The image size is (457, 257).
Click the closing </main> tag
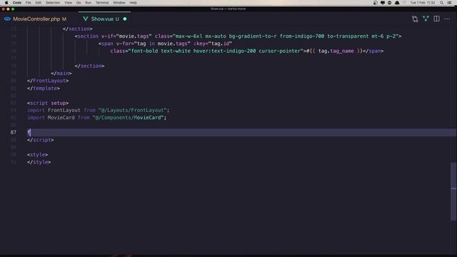pos(61,73)
